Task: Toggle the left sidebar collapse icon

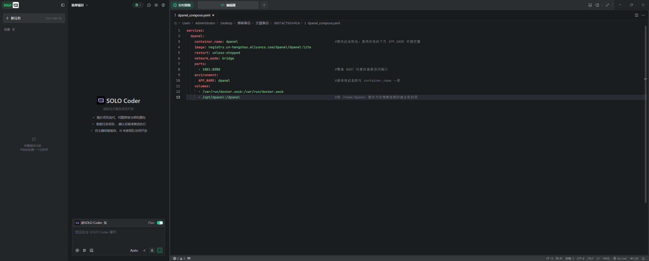Action: click(x=63, y=5)
